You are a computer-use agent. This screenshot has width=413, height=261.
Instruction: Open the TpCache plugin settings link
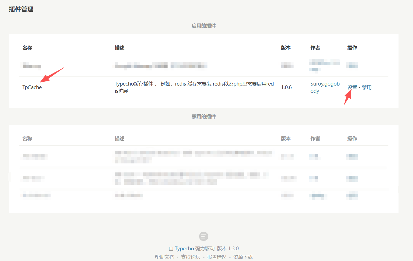(x=352, y=87)
